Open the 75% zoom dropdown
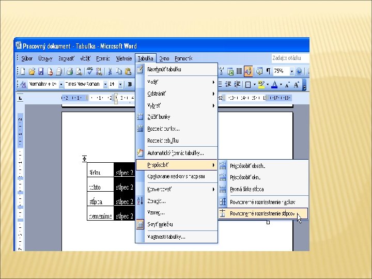This screenshot has width=372, height=279. (292, 71)
